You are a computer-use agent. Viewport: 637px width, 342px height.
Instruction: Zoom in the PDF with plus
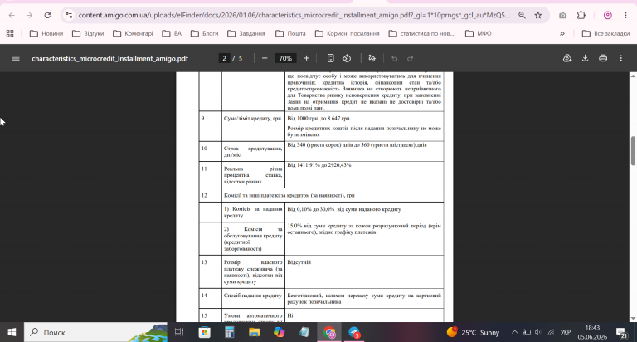click(306, 58)
